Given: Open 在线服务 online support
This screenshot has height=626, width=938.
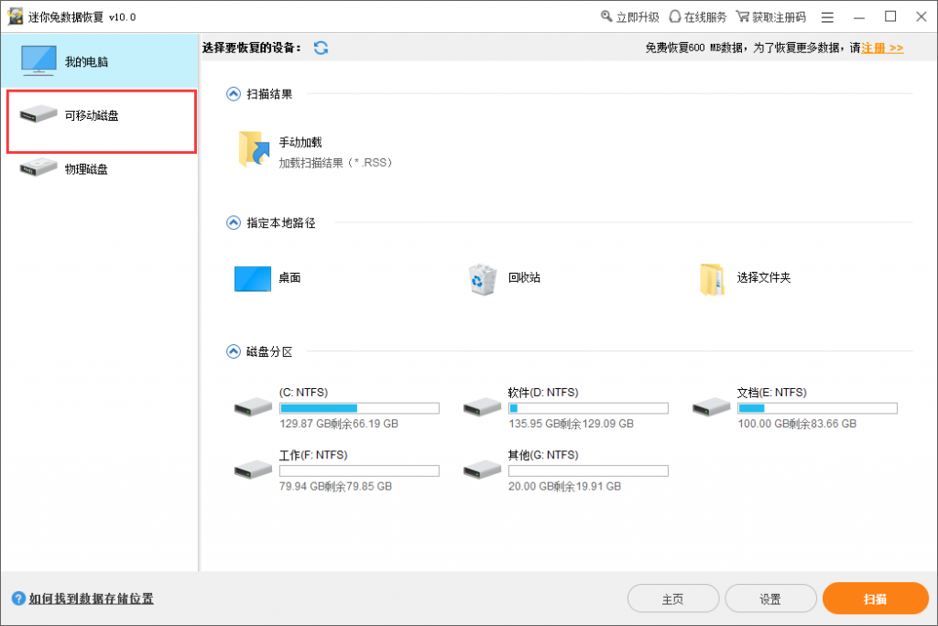Looking at the screenshot, I should (697, 16).
